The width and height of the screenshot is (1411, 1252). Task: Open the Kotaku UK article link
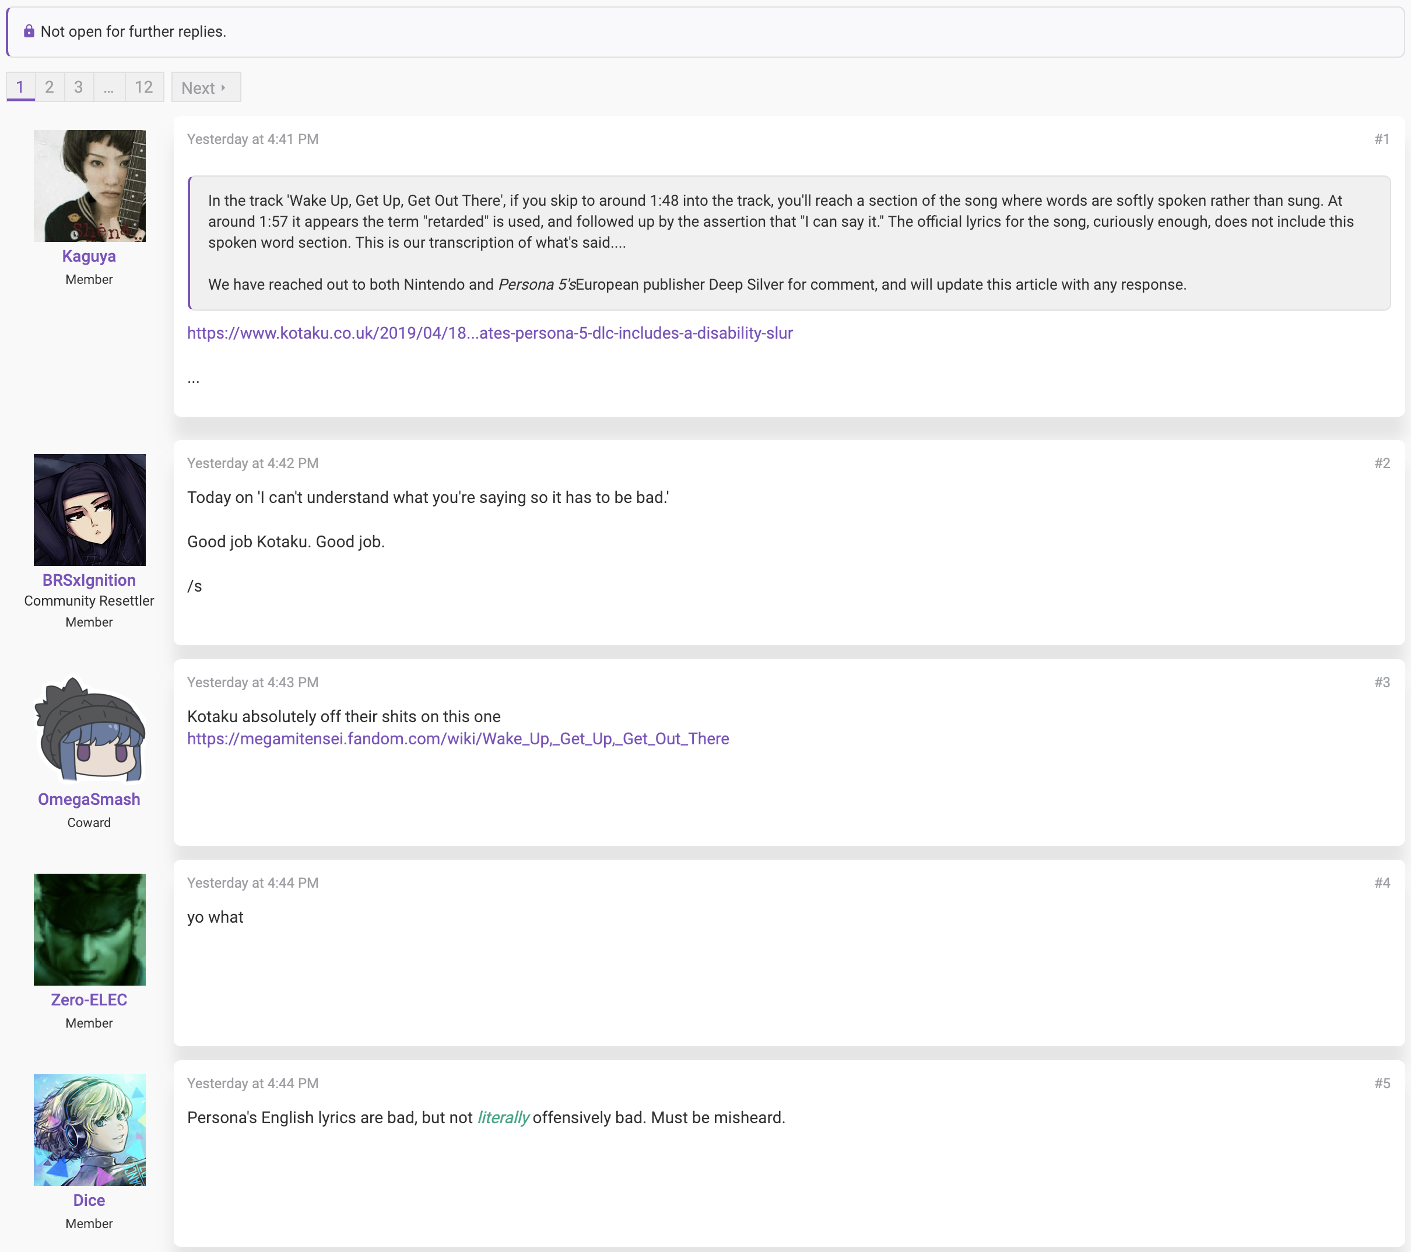click(490, 333)
